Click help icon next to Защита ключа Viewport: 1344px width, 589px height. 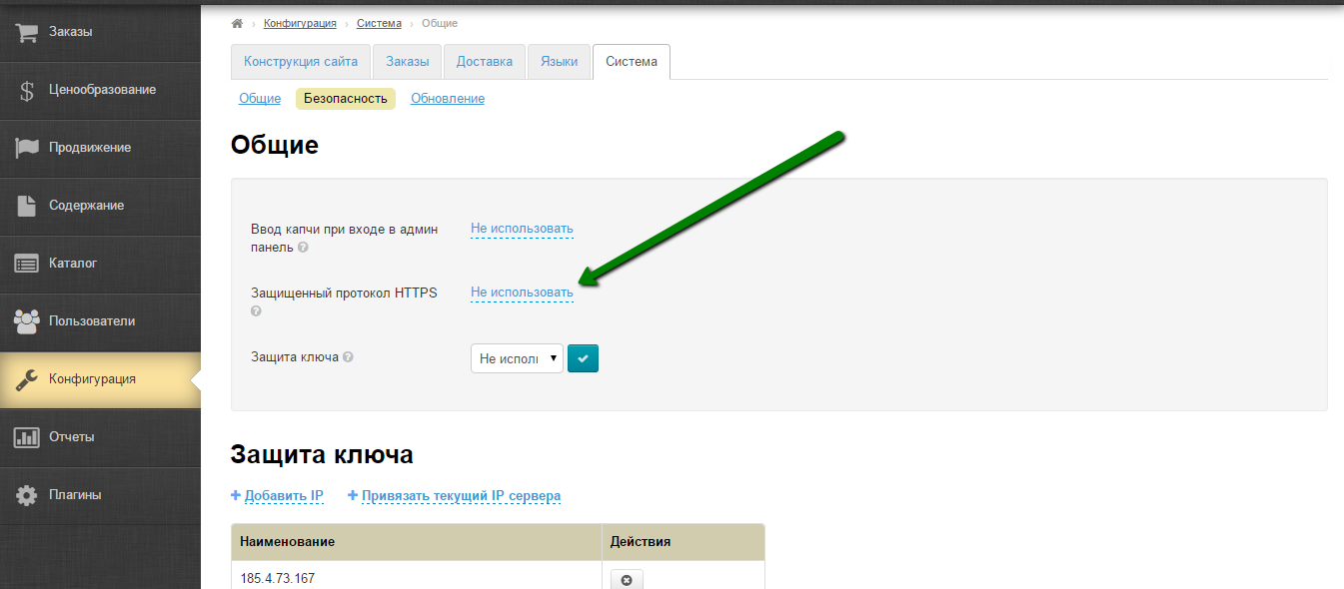click(x=349, y=356)
